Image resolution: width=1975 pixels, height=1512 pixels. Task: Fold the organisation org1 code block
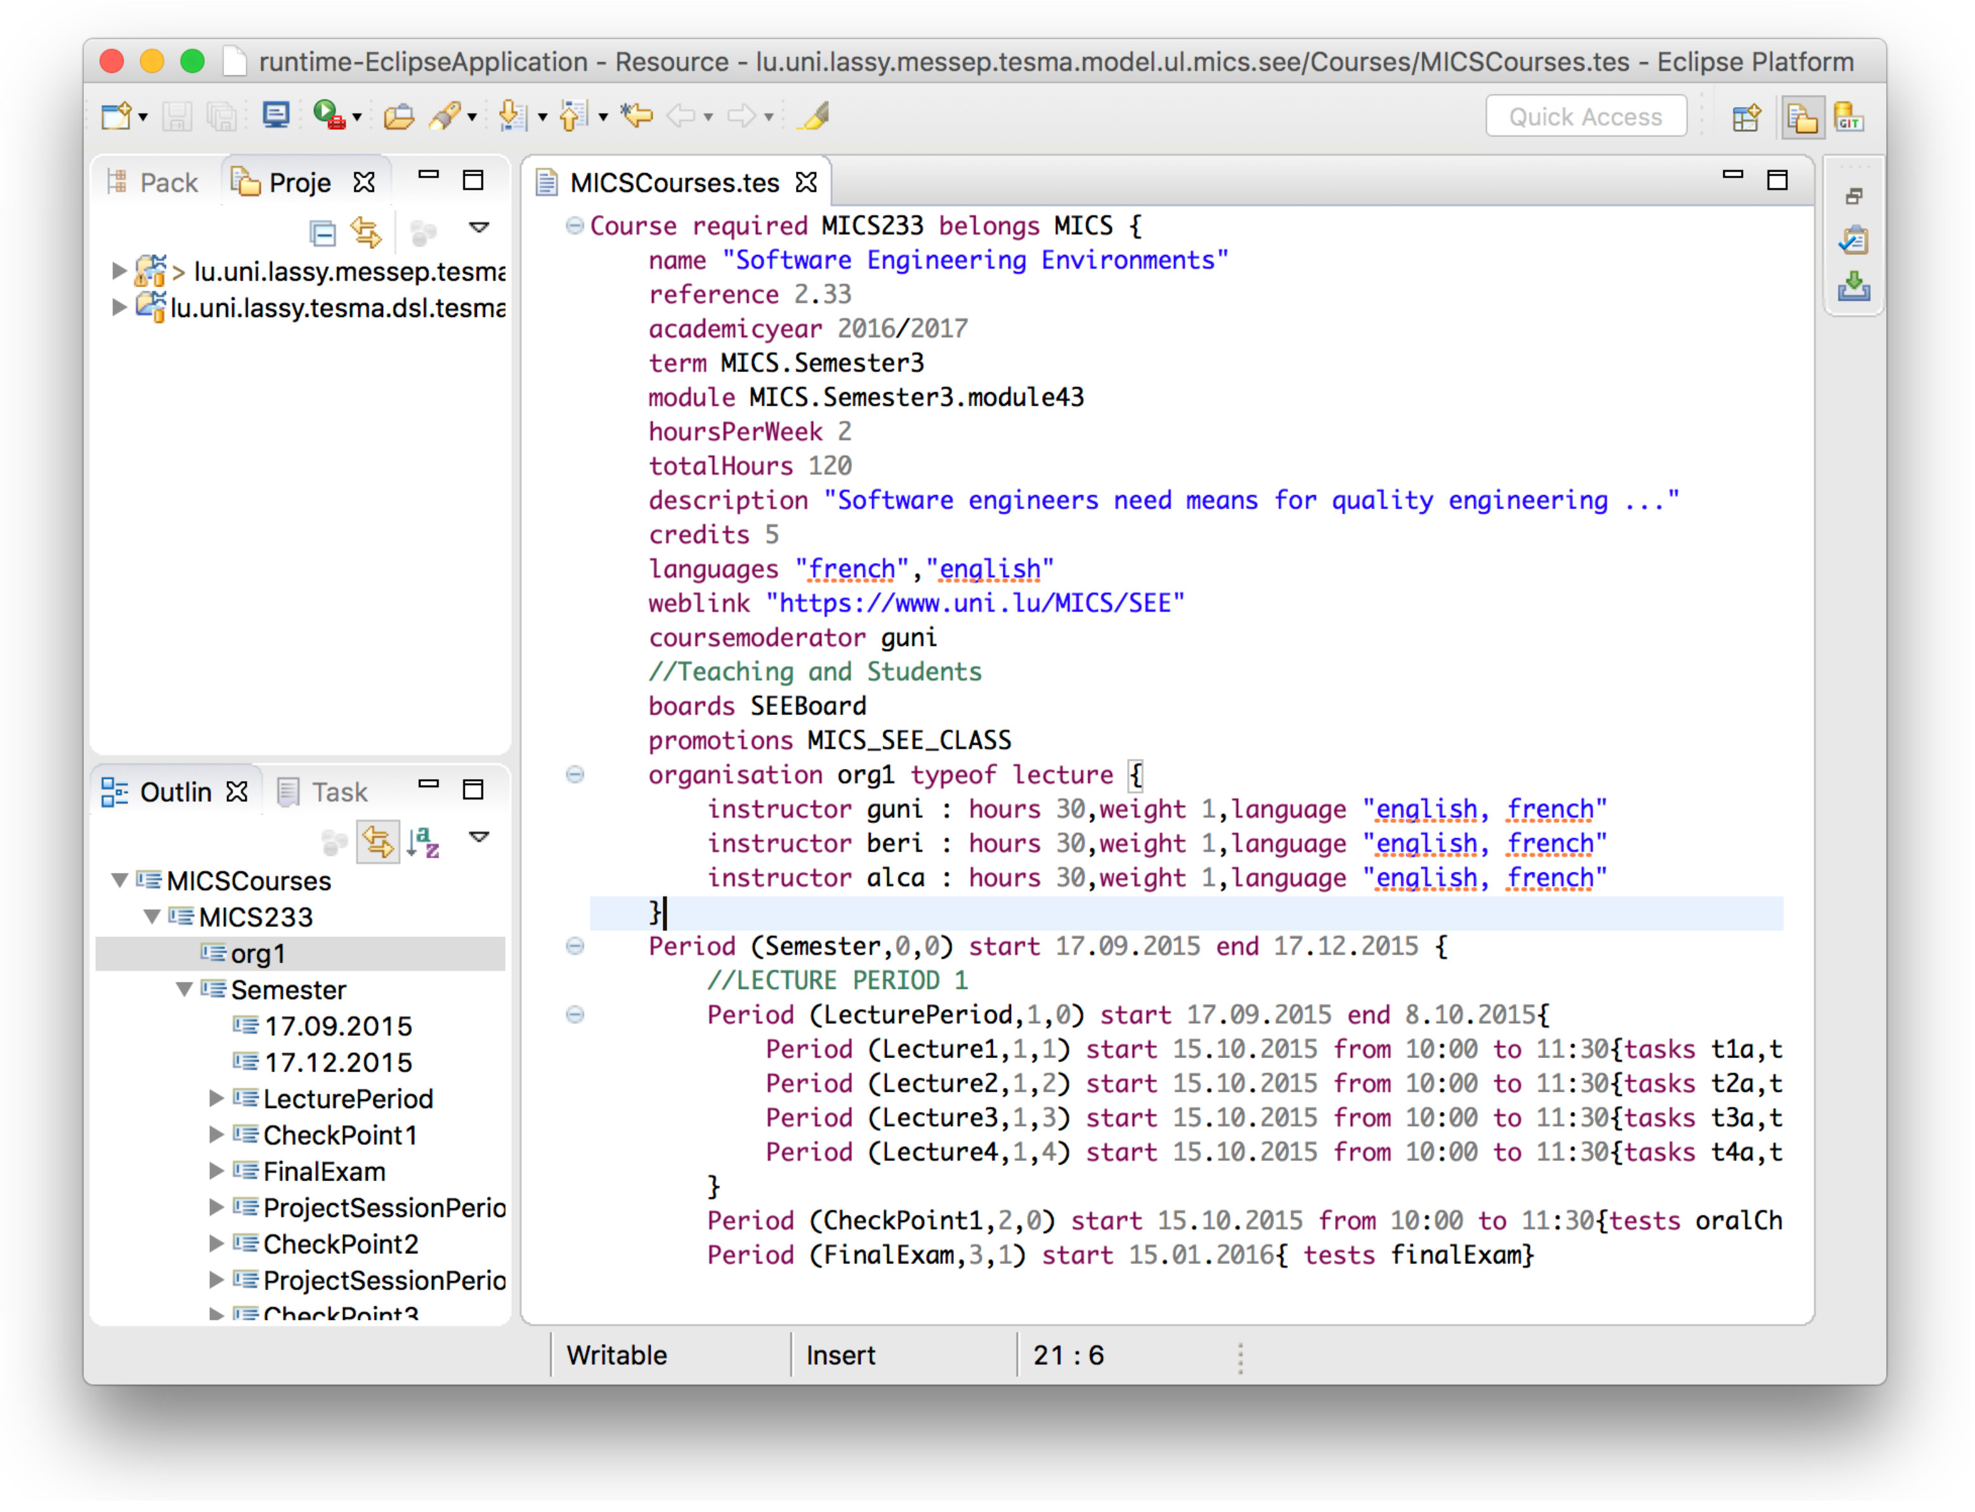tap(575, 774)
